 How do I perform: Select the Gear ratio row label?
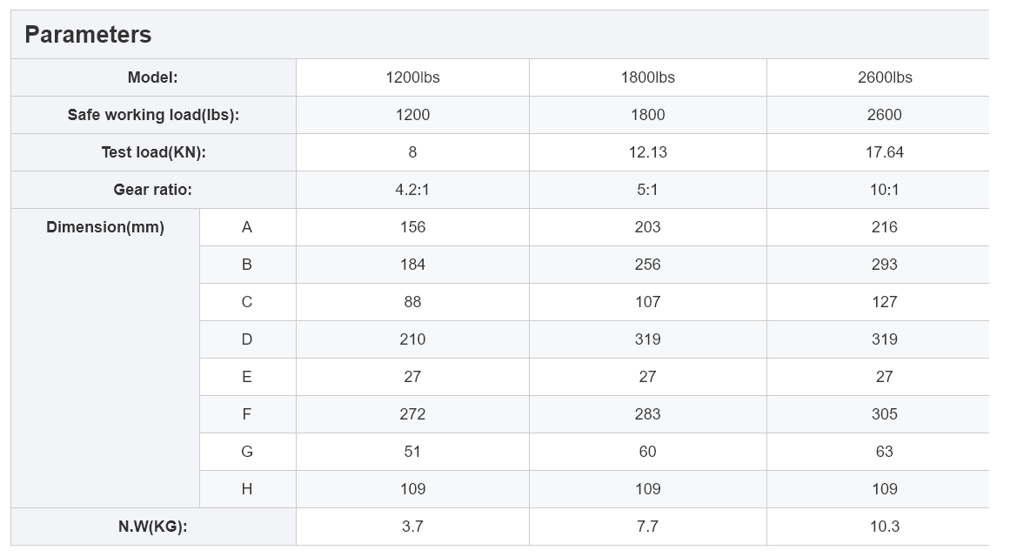tap(153, 190)
